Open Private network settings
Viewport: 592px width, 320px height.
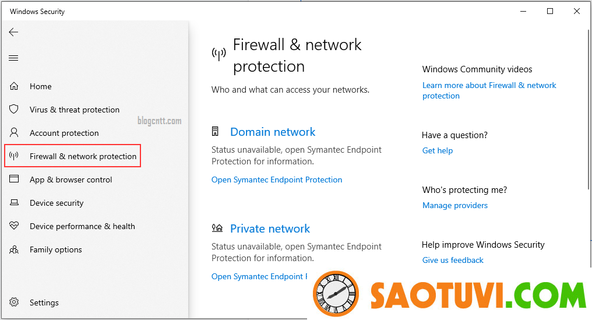270,228
